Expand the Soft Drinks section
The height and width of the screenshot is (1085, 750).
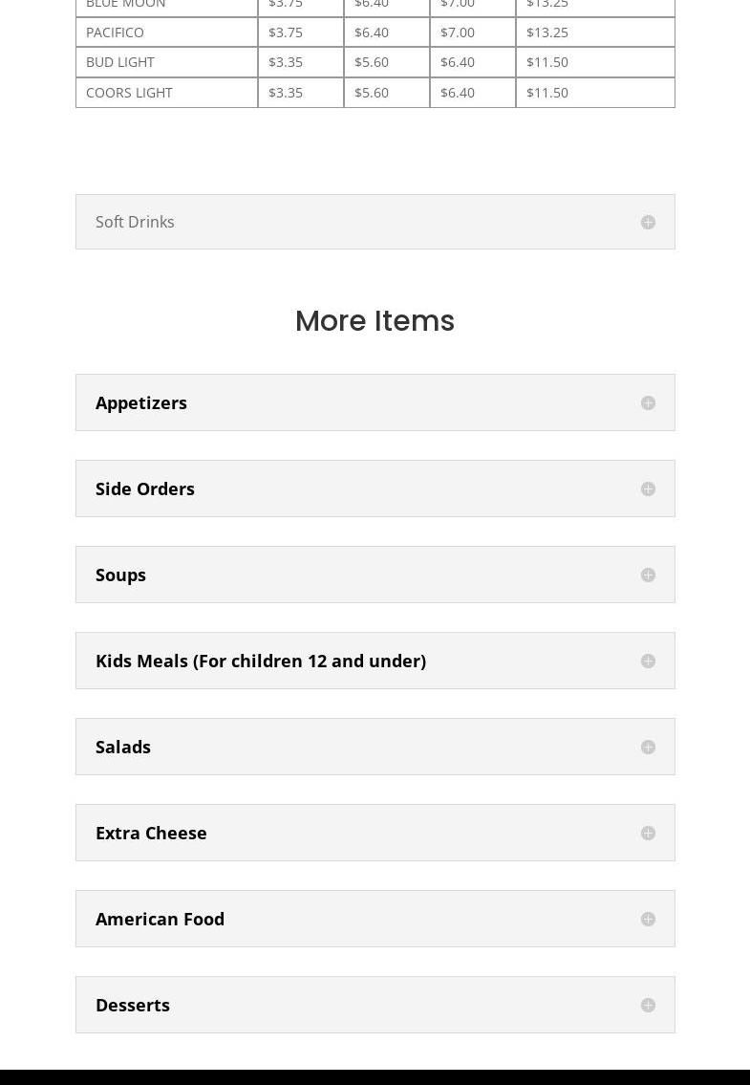[x=135, y=222]
